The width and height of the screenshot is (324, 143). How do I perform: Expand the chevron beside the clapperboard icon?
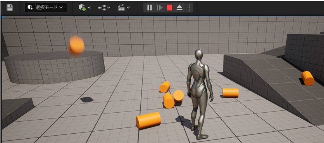(128, 8)
